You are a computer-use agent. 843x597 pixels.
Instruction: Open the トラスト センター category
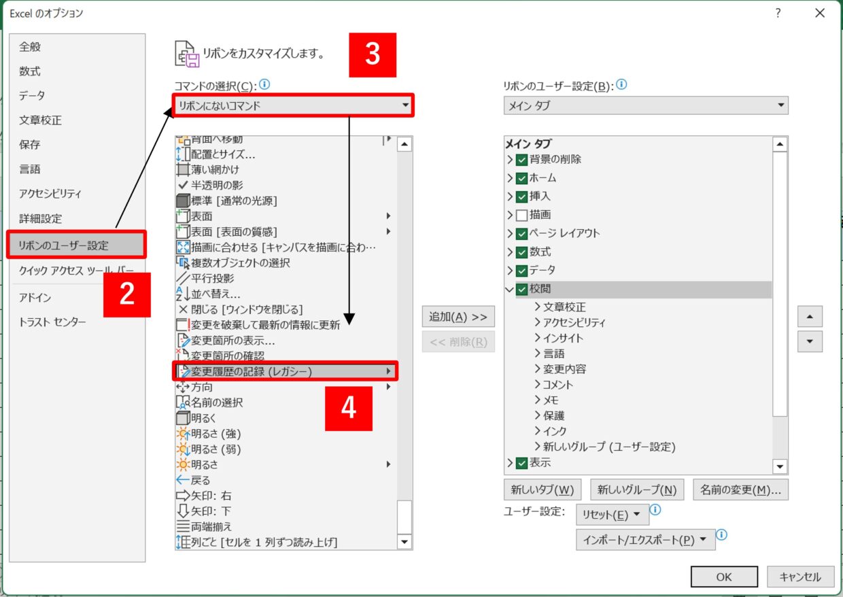point(78,322)
